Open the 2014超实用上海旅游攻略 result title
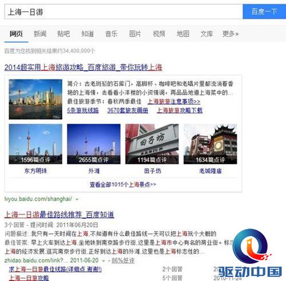Viewport: 286px width, 281px height. (84, 68)
